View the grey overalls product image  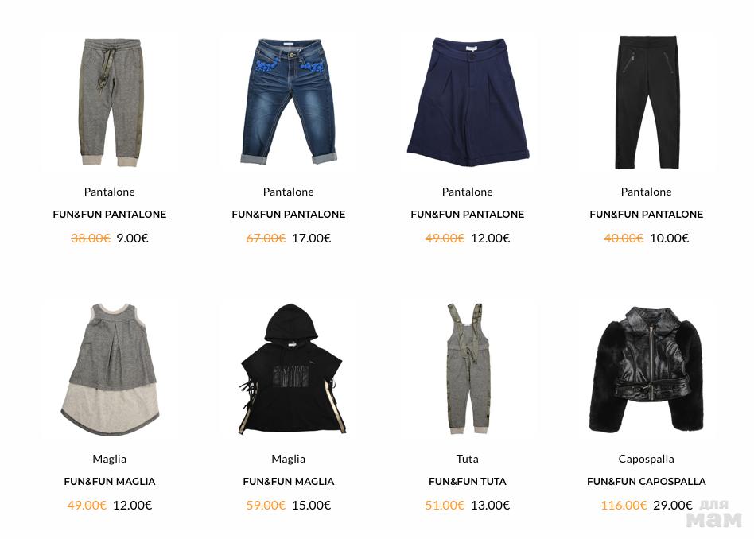tap(468, 369)
